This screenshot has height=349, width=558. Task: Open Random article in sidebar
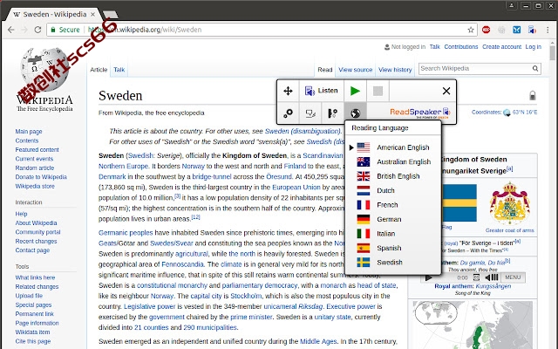click(35, 168)
